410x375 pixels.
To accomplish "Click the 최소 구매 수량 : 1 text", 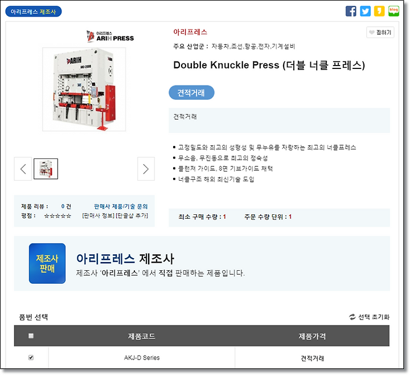I will (x=202, y=217).
